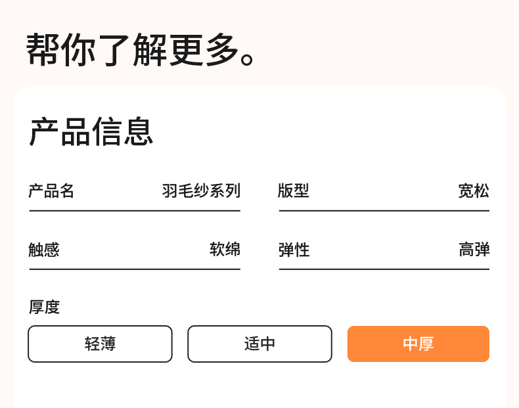Click the empty card area below 厚度 options

[259, 386]
